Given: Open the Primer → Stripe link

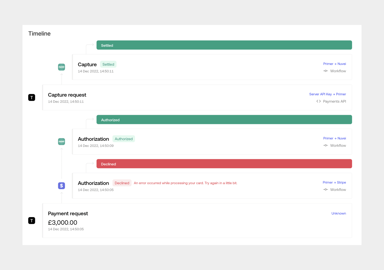Looking at the screenshot, I should pyautogui.click(x=334, y=182).
